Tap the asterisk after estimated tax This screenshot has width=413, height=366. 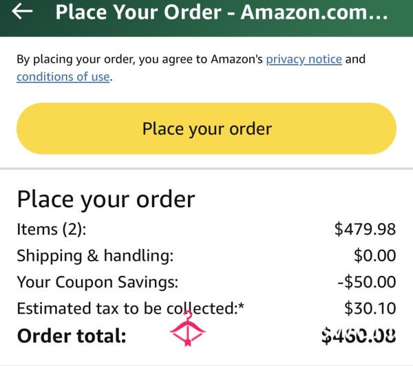[x=240, y=306]
